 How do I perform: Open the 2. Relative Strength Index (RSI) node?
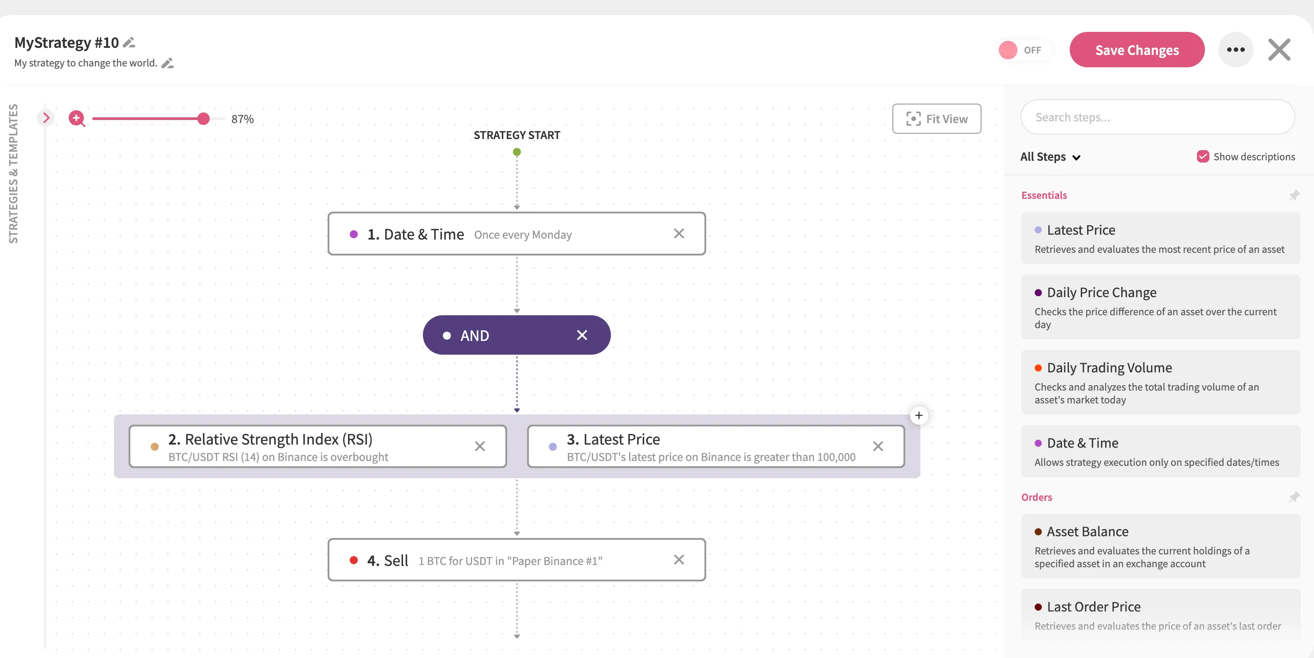point(318,446)
